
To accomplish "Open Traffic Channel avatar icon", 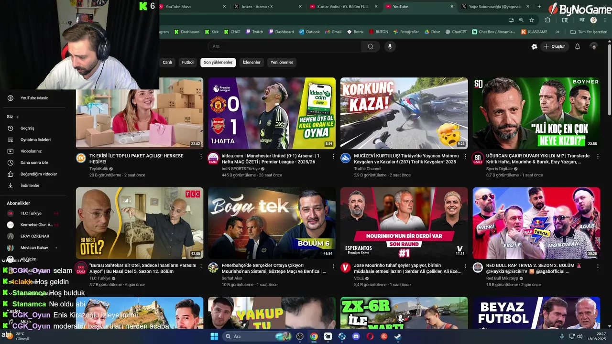I will (346, 159).
